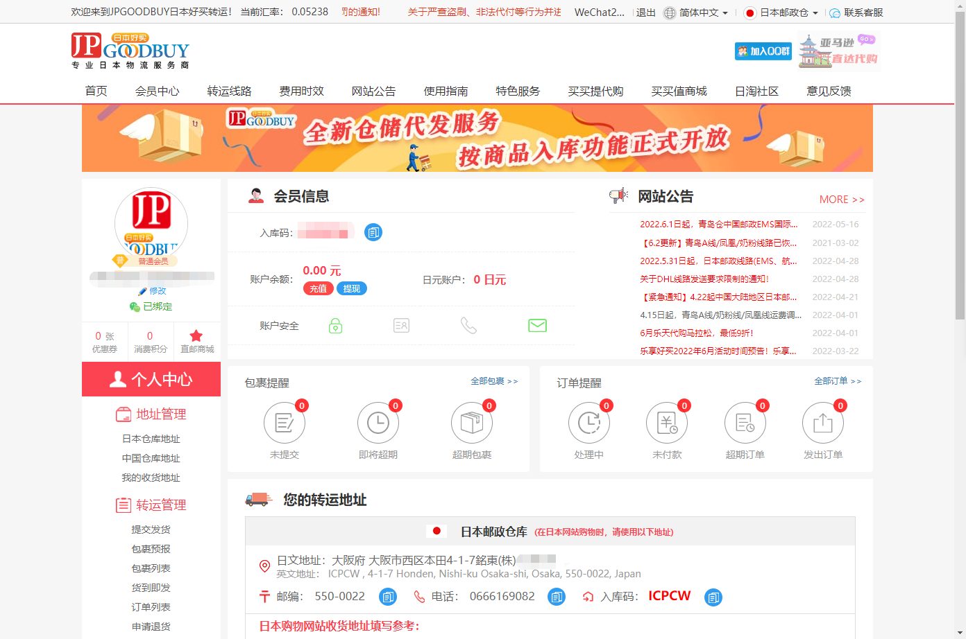
Task: Click the 加入QQ群 button
Action: pyautogui.click(x=763, y=51)
